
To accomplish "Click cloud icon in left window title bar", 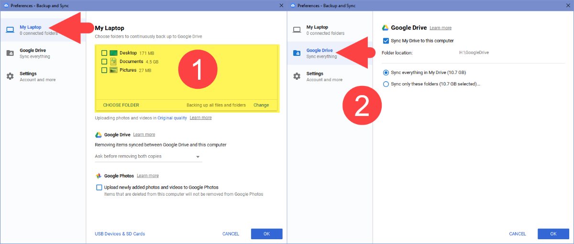I will tap(5, 5).
